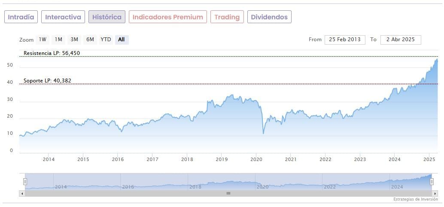This screenshot has height=207, width=444.
Task: Click the To date field
Action: [x=401, y=40]
